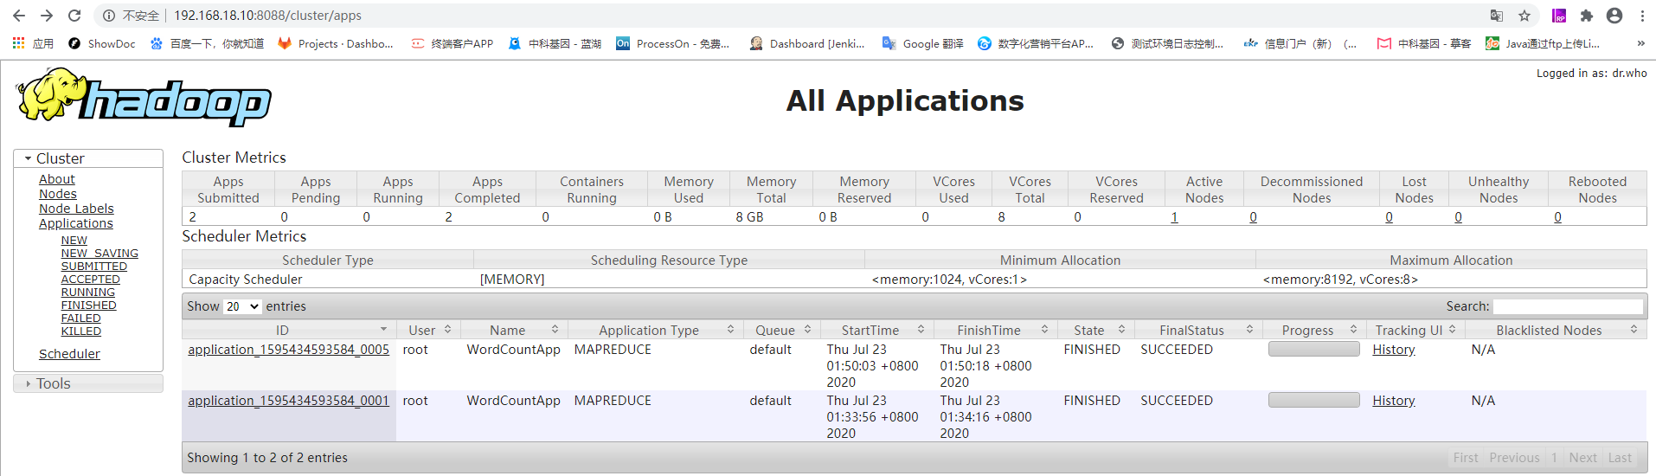Screen dimensions: 1656x476
Task: Open the Nodes link in sidebar
Action: coord(58,194)
